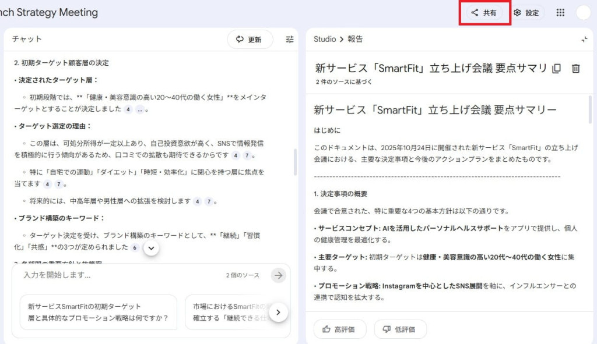The height and width of the screenshot is (344, 597).
Task: Expand the collapsed chat response with the chevron
Action: [x=151, y=248]
